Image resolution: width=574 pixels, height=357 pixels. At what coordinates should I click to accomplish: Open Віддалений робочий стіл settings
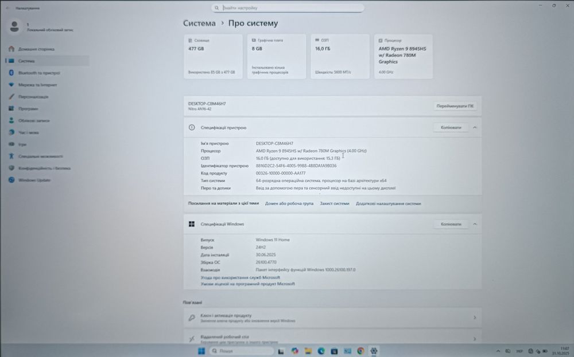tap(332, 337)
